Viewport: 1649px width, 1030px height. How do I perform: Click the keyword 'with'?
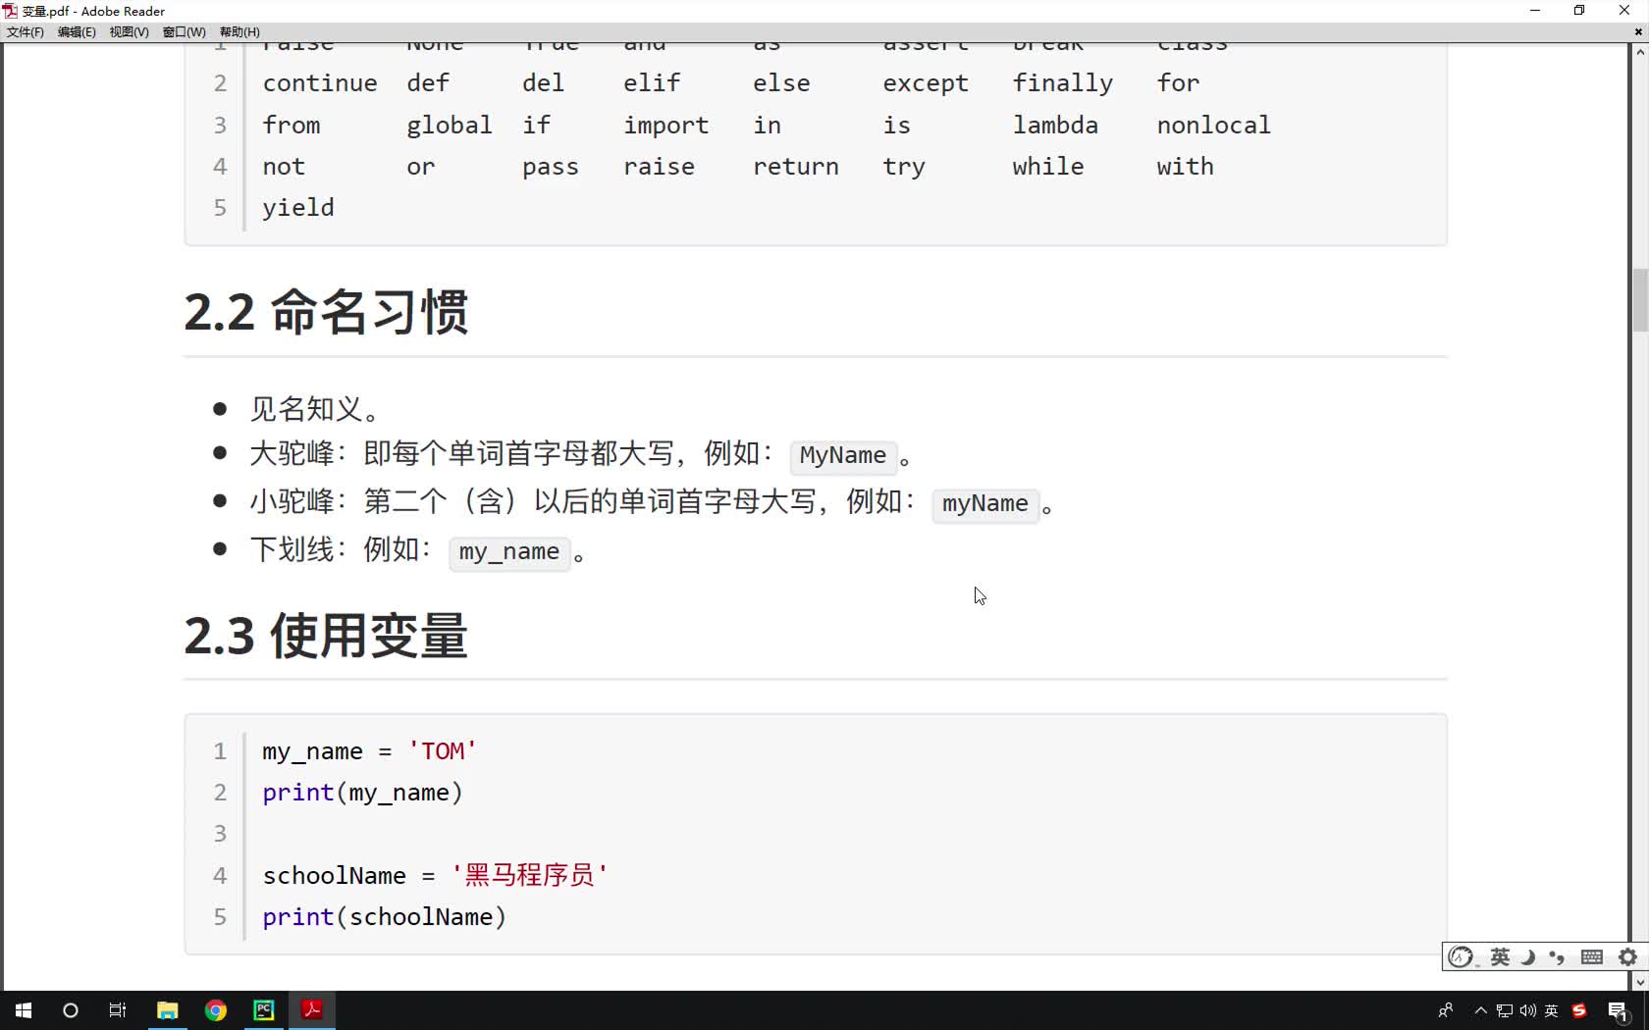click(x=1185, y=167)
